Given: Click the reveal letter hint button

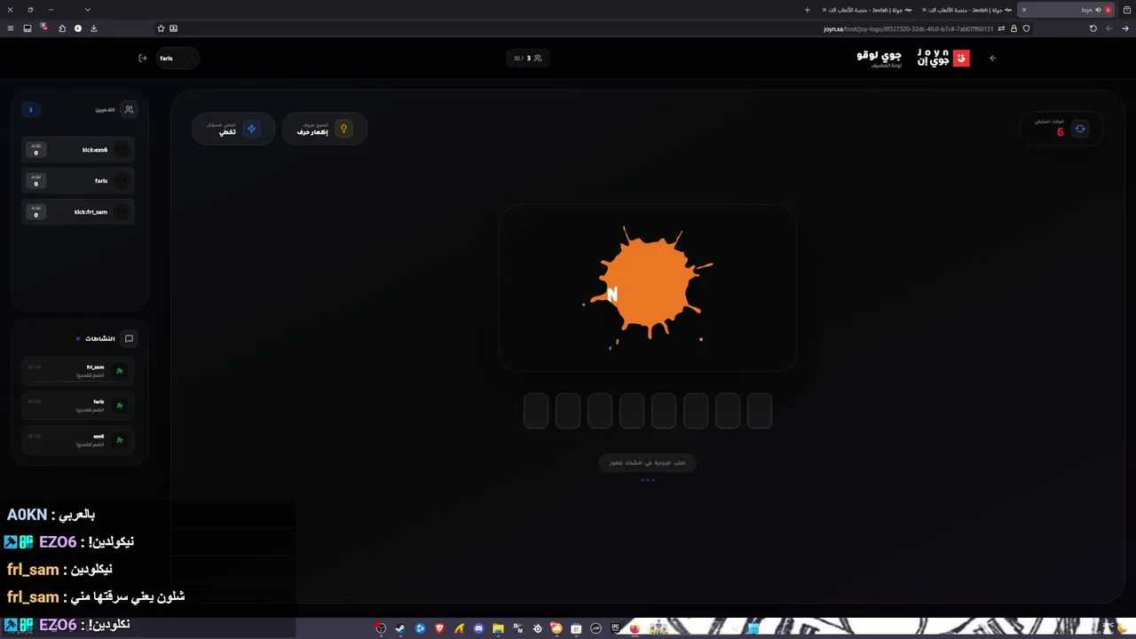Looking at the screenshot, I should [x=324, y=129].
